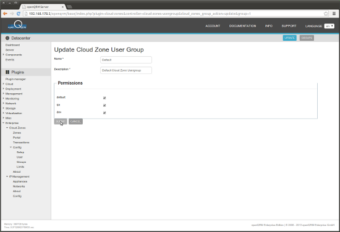Open the Info menu item
340x232 pixels.
point(269,26)
